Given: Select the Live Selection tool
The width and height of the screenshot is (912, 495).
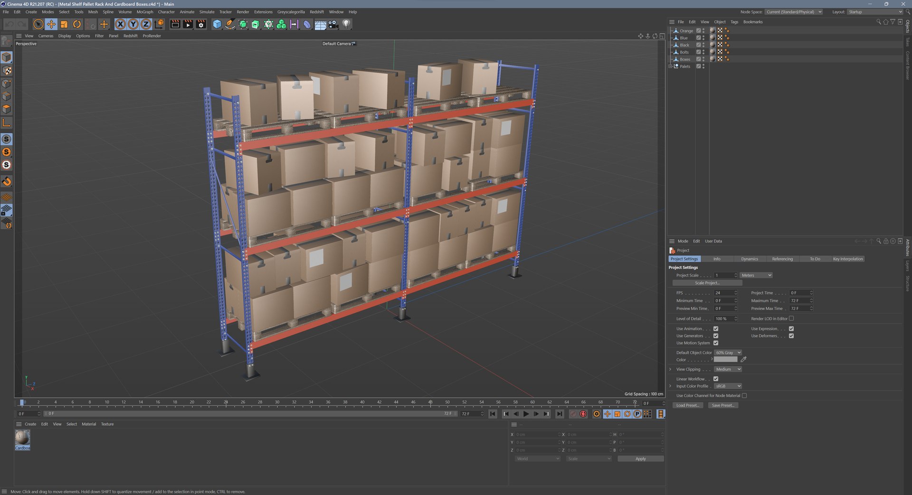Looking at the screenshot, I should (x=38, y=24).
